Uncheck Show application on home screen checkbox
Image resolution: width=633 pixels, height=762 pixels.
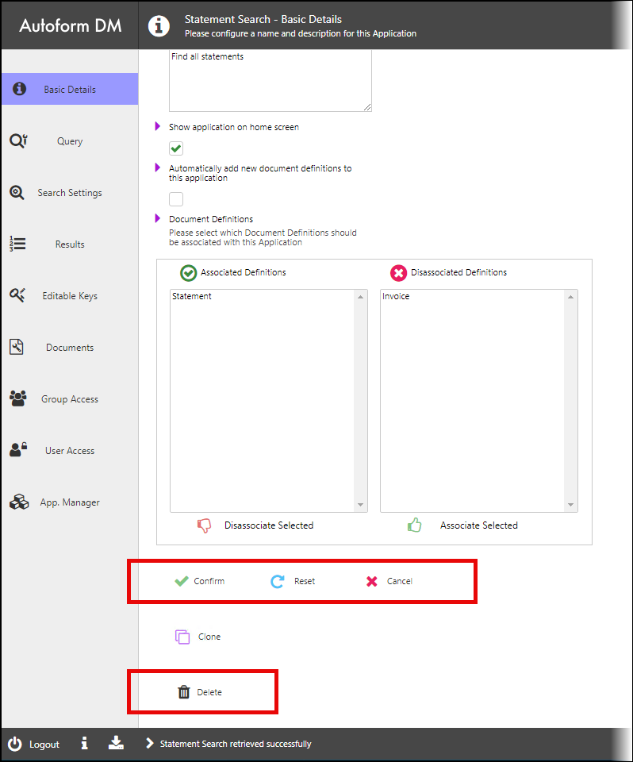tap(176, 148)
